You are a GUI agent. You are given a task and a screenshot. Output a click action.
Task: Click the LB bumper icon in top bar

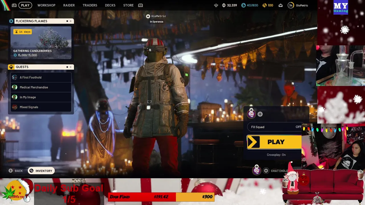(x=14, y=5)
